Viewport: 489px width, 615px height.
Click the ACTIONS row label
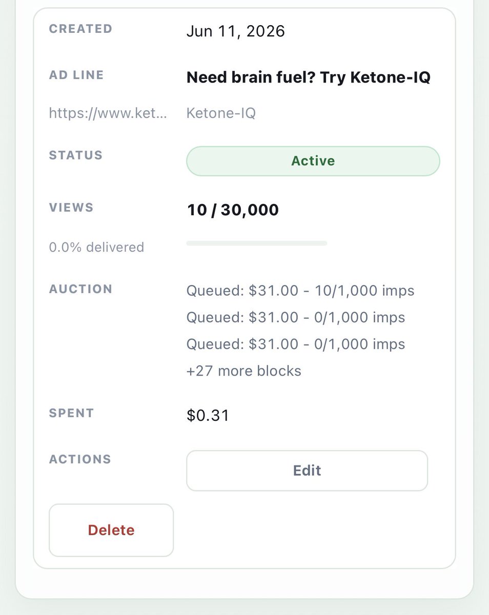80,459
